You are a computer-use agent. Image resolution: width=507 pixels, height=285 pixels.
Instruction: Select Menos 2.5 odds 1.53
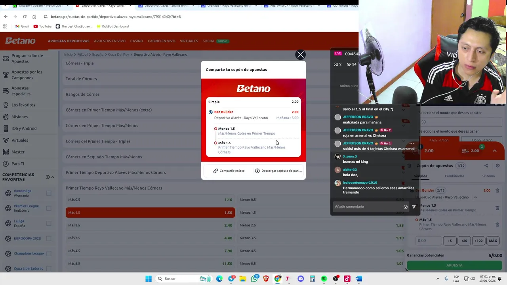point(322,225)
